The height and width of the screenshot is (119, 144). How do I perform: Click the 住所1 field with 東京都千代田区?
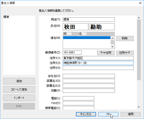[x=98, y=58]
